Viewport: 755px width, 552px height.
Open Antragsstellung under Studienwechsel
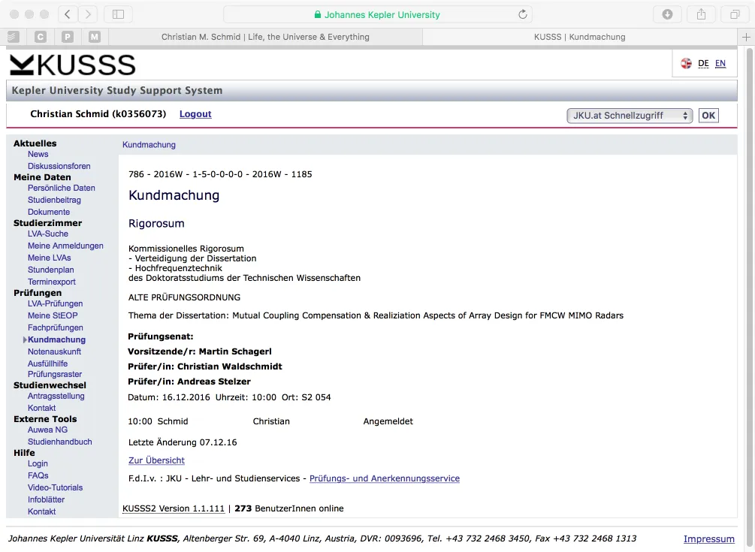coord(56,396)
